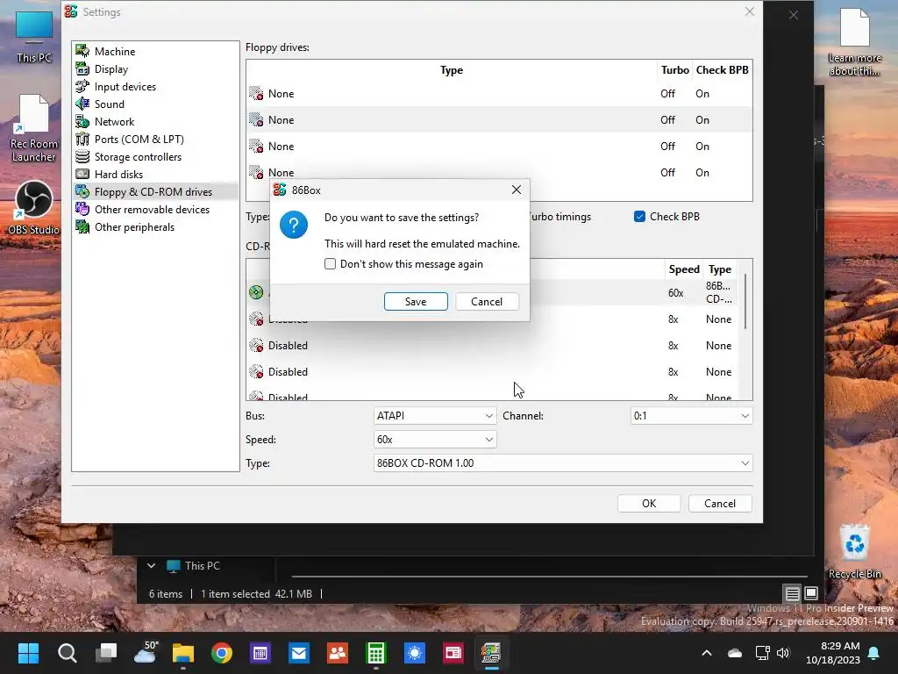Open Calculator app from taskbar
The width and height of the screenshot is (898, 674).
tap(376, 653)
